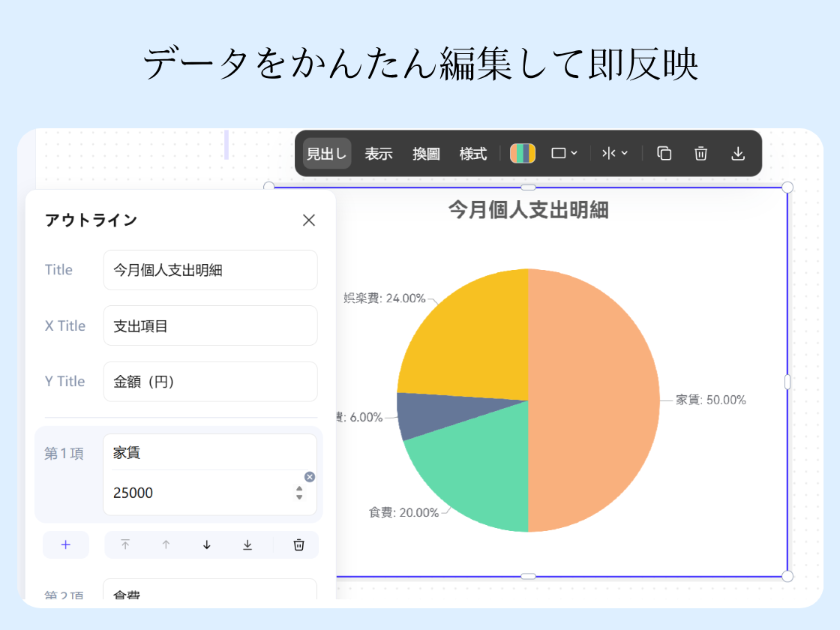The width and height of the screenshot is (840, 630).
Task: Move the data item to the bottom
Action: (x=247, y=545)
